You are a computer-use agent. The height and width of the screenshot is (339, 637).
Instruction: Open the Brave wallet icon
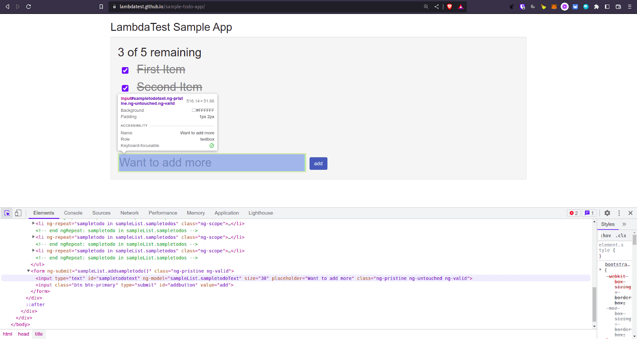pos(618,7)
